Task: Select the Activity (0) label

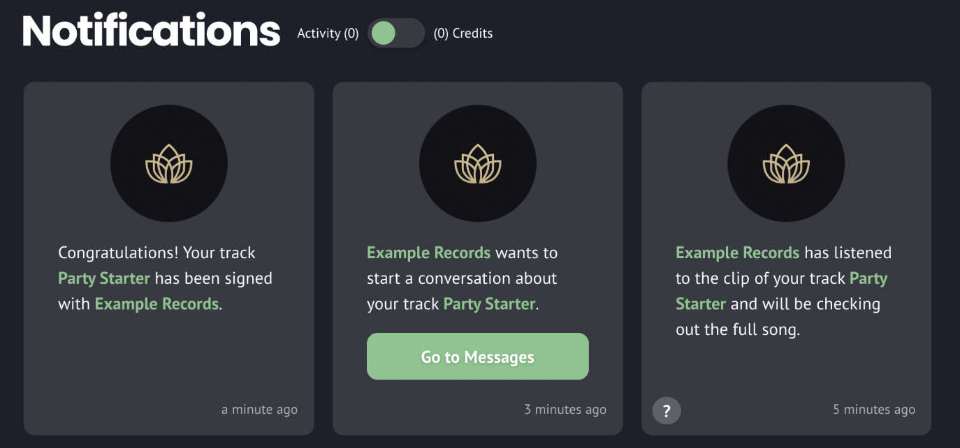Action: point(328,33)
